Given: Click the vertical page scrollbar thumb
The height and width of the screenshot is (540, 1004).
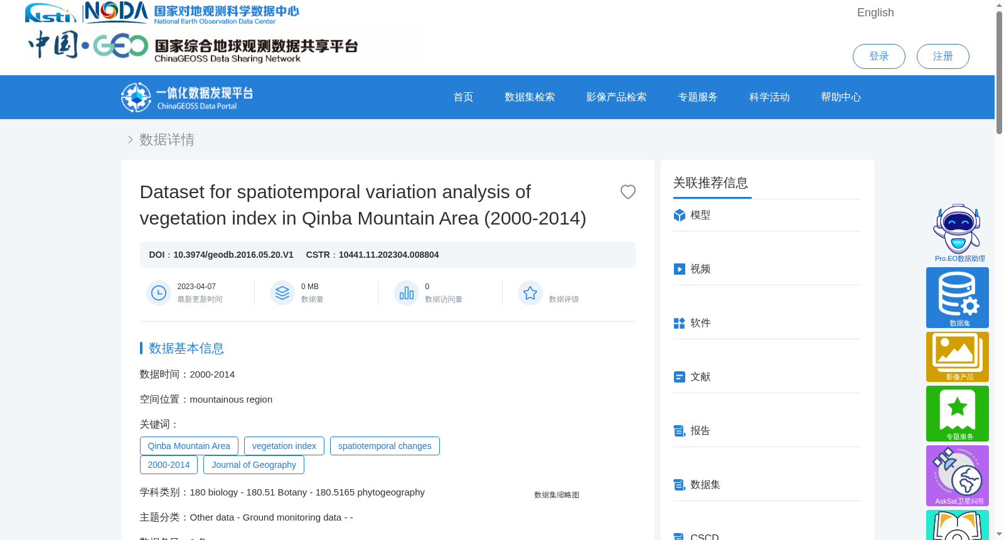Looking at the screenshot, I should pos(999,72).
